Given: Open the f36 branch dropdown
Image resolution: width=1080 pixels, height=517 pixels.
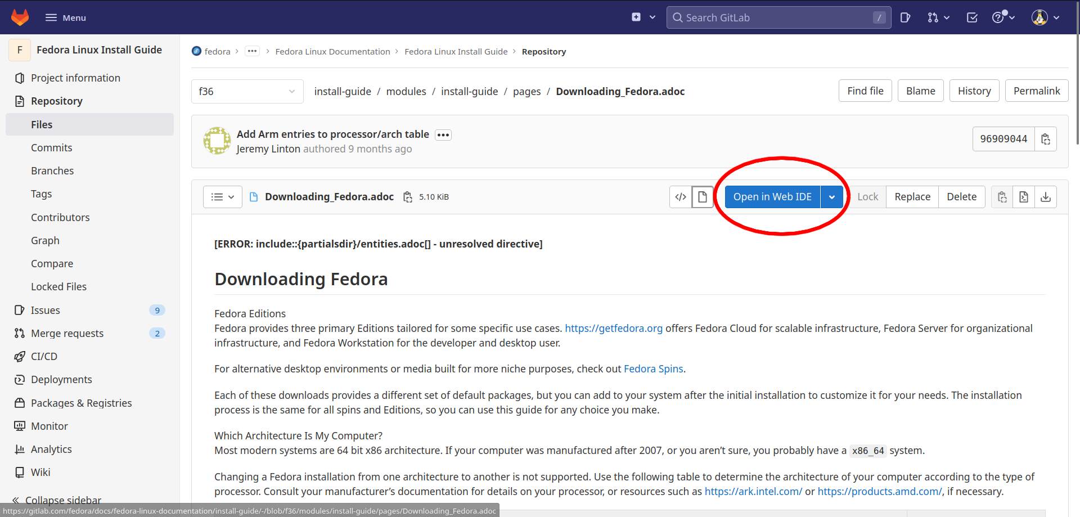Looking at the screenshot, I should 247,91.
